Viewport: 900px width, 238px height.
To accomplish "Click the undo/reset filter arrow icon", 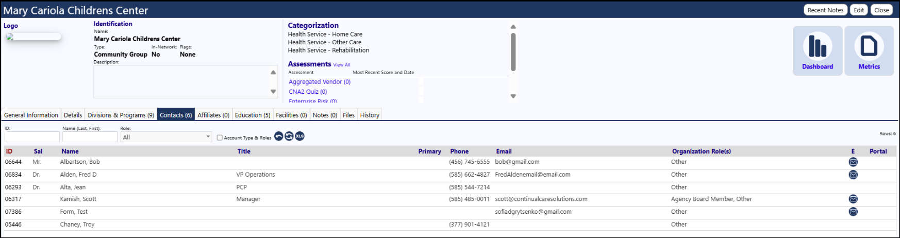I will pyautogui.click(x=279, y=136).
